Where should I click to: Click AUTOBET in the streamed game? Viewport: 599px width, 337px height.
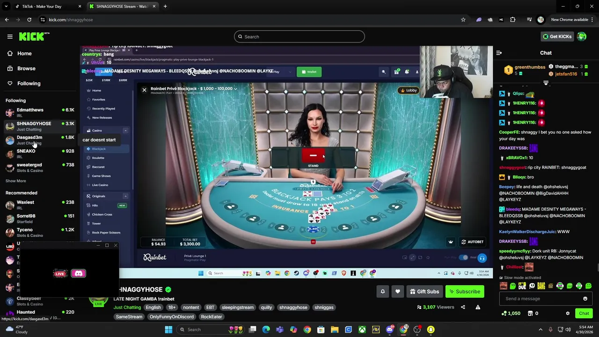point(472,242)
